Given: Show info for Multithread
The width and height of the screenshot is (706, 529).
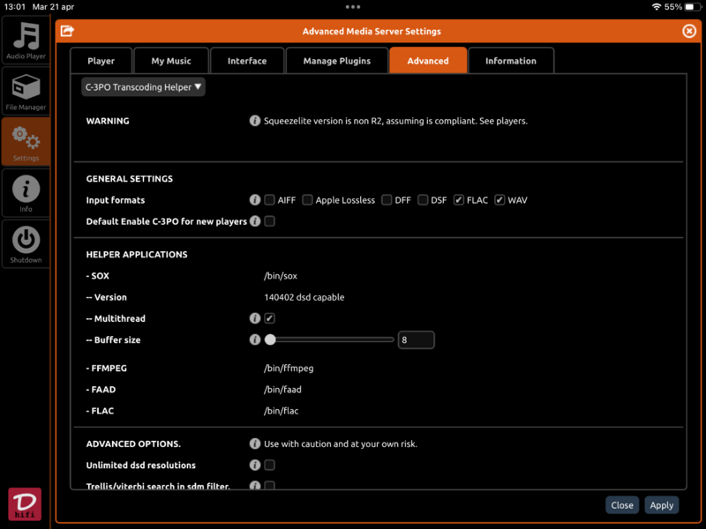Looking at the screenshot, I should coord(255,318).
